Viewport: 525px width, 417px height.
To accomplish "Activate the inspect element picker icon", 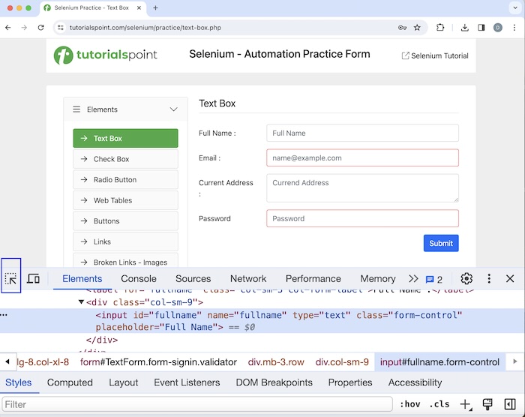I will (x=11, y=278).
